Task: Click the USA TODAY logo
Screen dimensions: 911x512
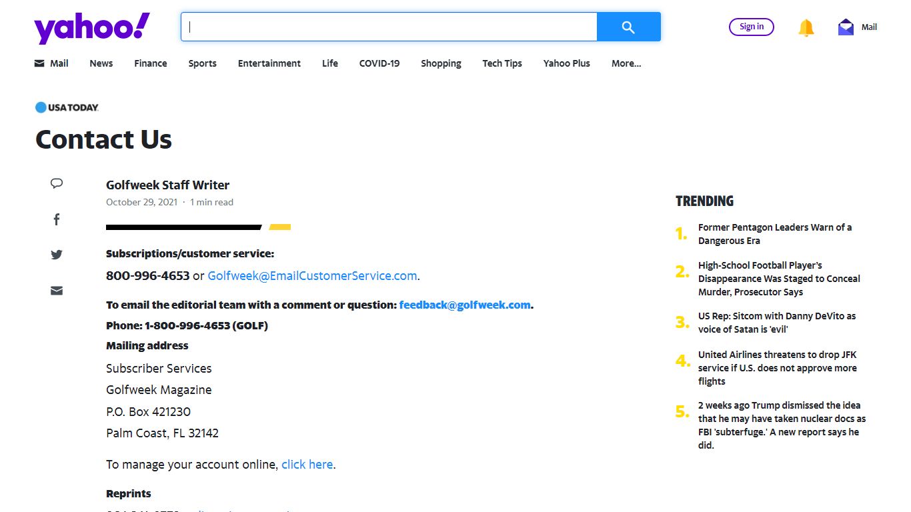Action: (67, 107)
